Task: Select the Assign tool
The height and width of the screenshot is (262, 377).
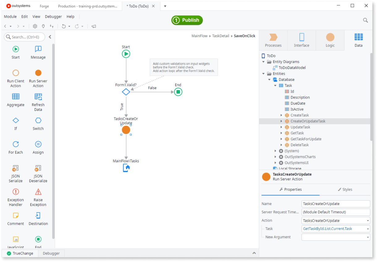Action: [x=38, y=146]
